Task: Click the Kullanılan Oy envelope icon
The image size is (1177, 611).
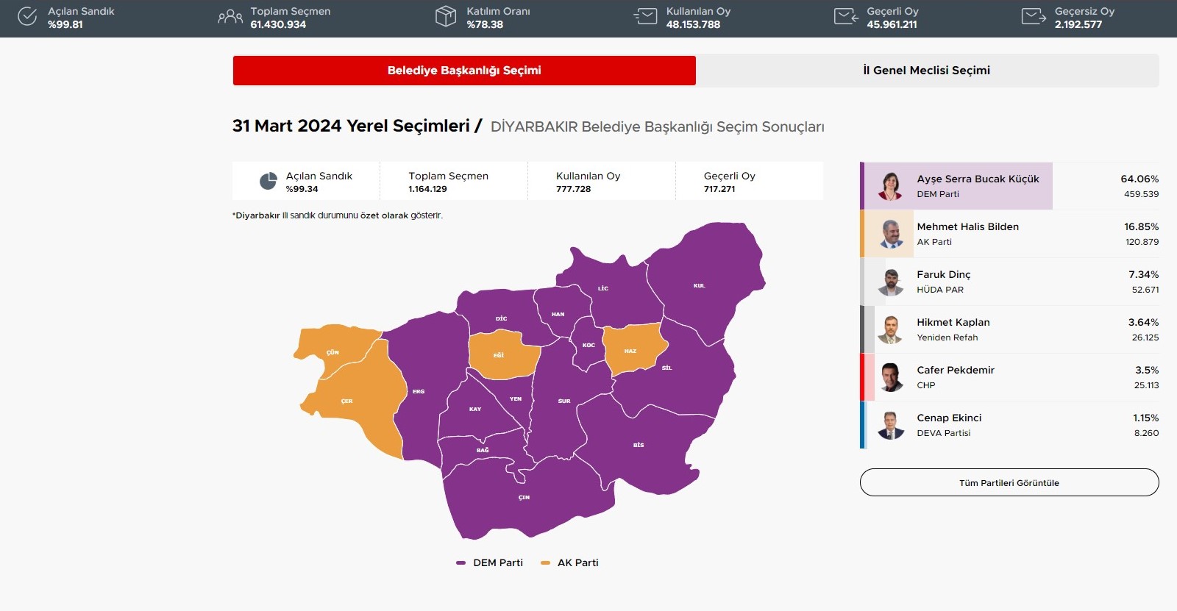Action: pos(645,17)
